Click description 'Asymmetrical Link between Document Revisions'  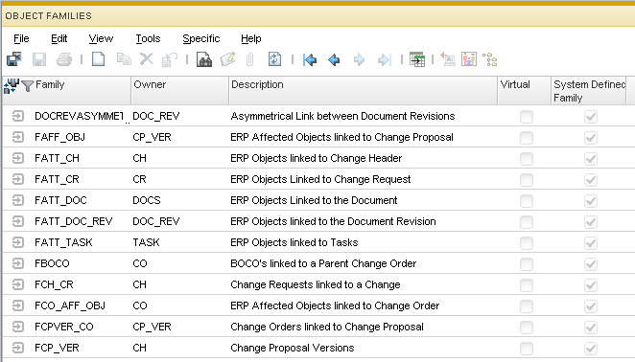pyautogui.click(x=342, y=116)
